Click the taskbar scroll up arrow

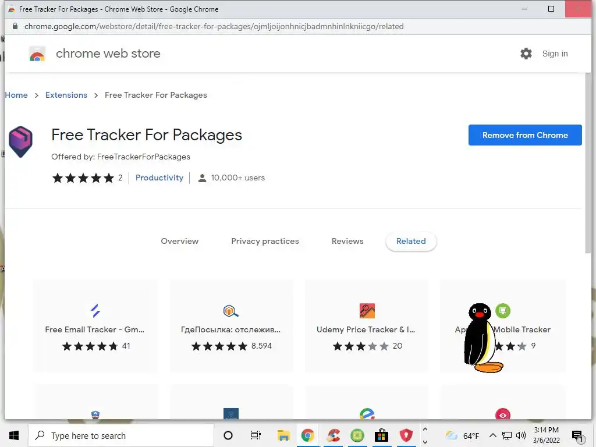tap(425, 429)
